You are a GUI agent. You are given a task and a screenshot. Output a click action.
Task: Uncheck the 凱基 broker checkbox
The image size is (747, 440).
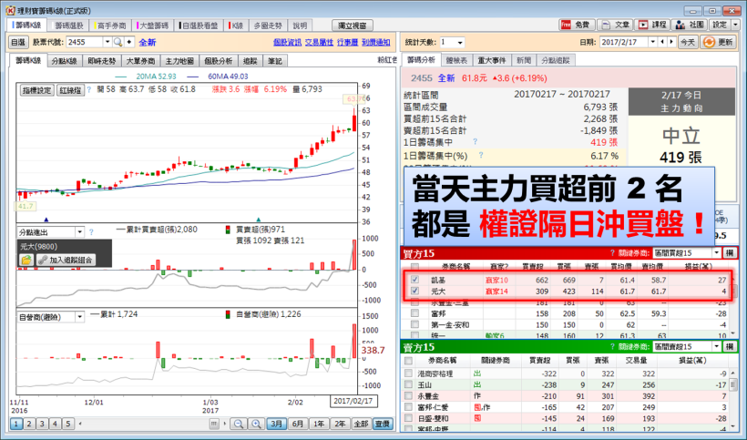(414, 280)
